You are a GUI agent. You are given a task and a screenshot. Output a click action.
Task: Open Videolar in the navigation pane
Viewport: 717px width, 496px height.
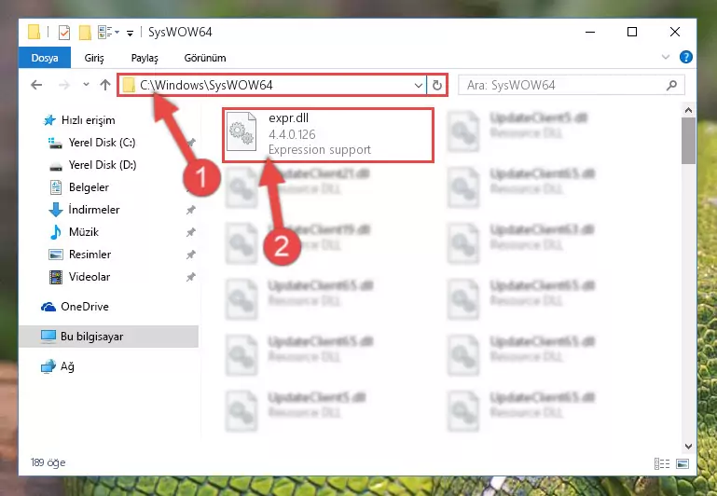90,277
